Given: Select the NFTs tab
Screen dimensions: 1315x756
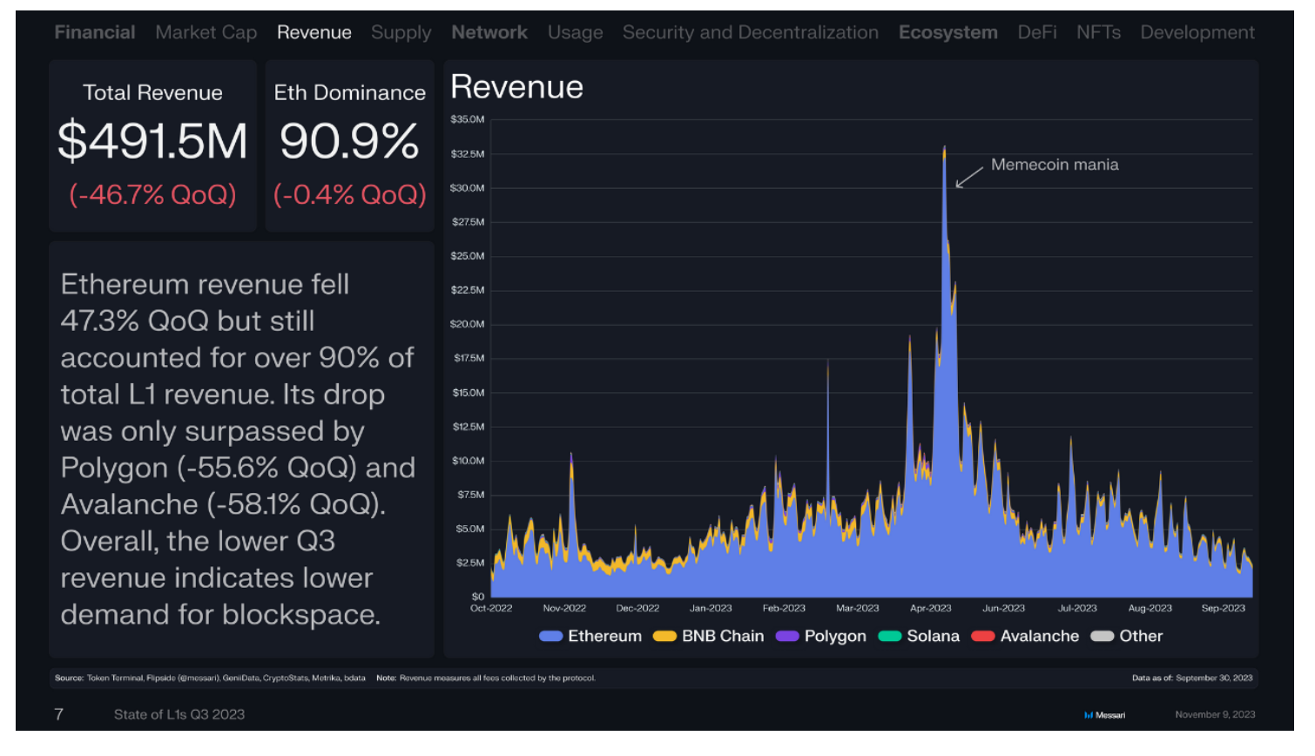Looking at the screenshot, I should click(x=1098, y=32).
